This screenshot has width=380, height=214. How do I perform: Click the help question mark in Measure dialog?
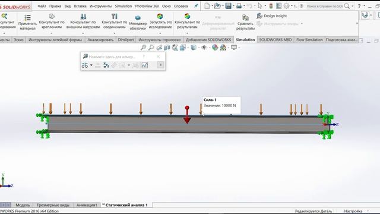pyautogui.click(x=144, y=56)
